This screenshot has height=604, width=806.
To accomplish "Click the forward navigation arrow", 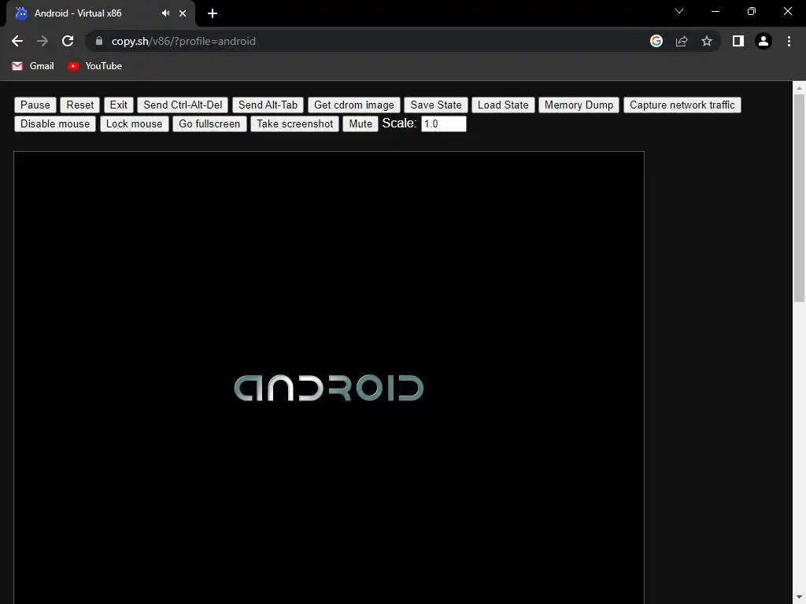I will pyautogui.click(x=43, y=41).
